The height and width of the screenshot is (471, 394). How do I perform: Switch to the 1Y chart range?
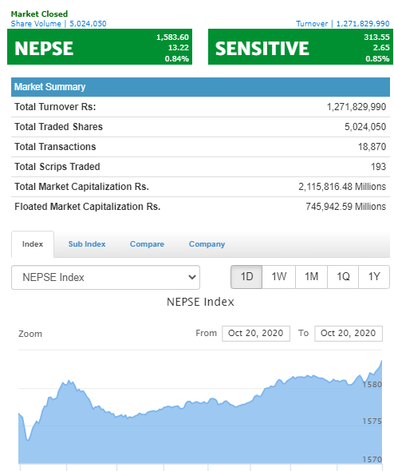pyautogui.click(x=374, y=277)
